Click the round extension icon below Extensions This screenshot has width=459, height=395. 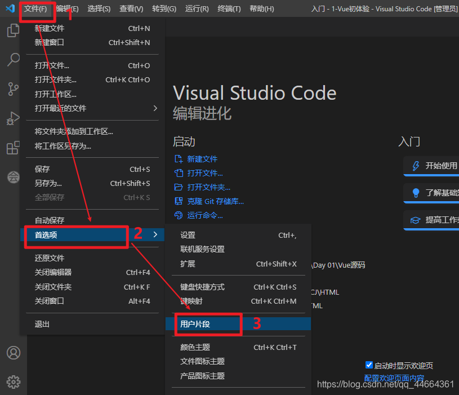point(13,177)
